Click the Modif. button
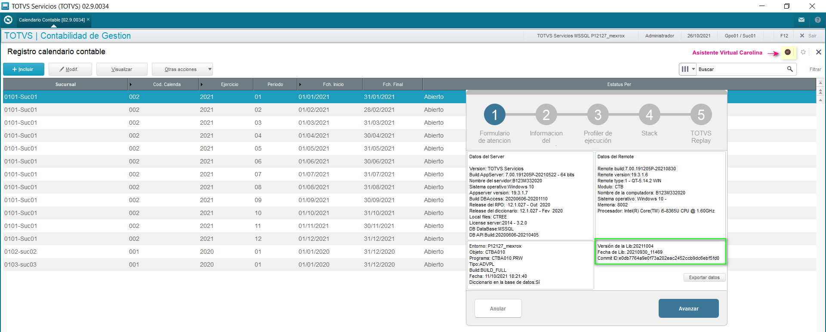Viewport: 826px width, 332px height. pyautogui.click(x=70, y=69)
